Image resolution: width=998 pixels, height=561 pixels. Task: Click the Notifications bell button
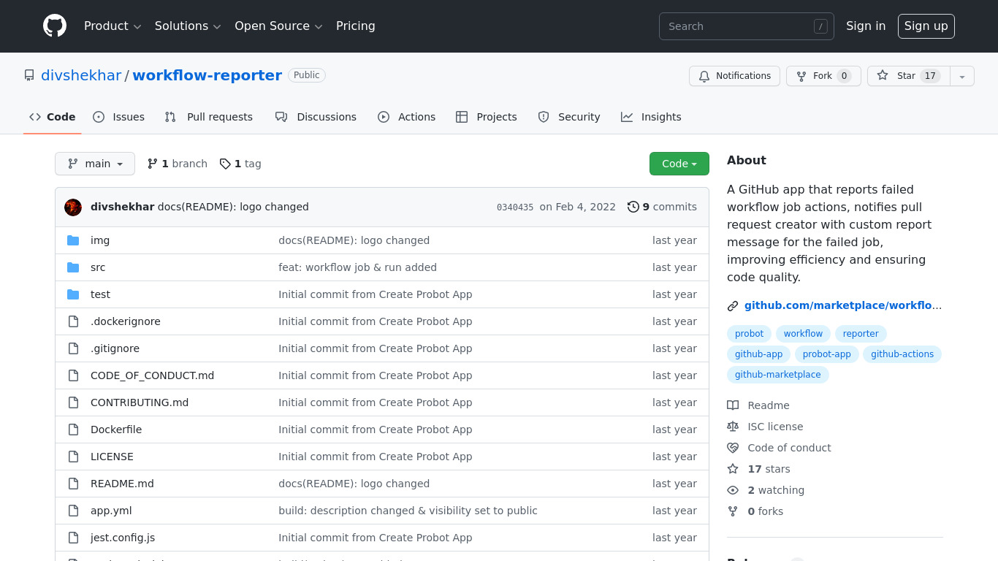pos(734,76)
